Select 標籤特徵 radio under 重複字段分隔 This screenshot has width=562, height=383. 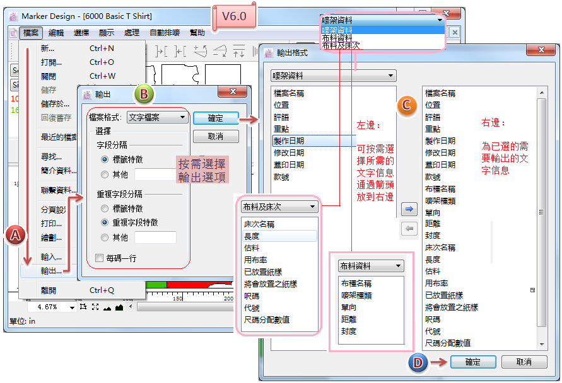tap(104, 209)
